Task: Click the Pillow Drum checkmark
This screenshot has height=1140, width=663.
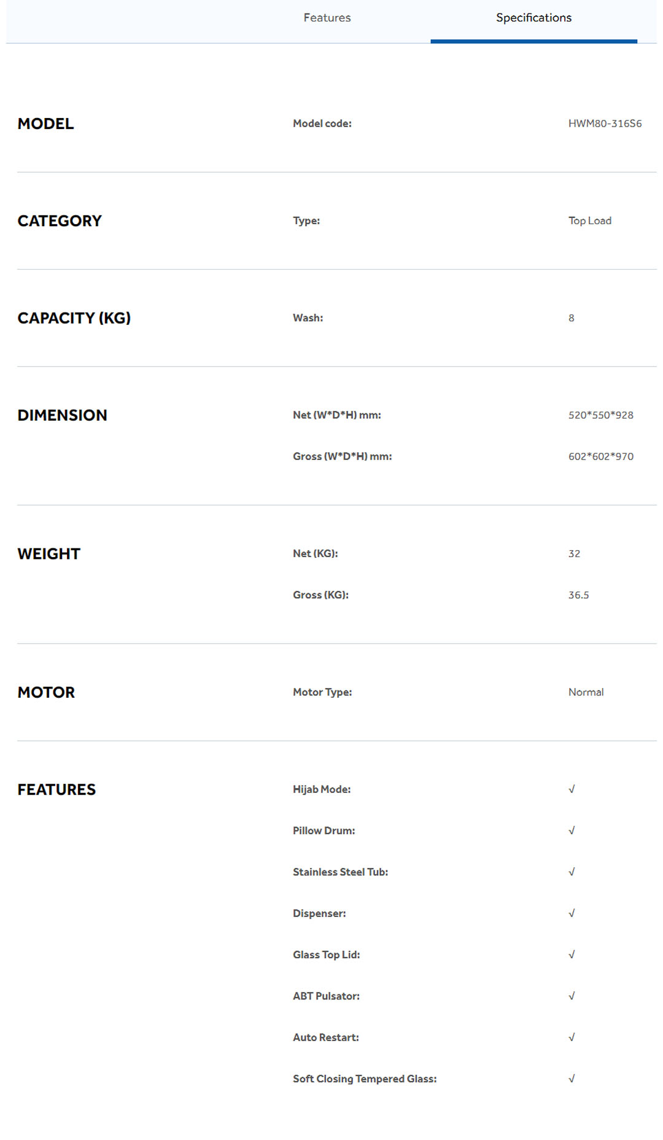Action: coord(572,830)
